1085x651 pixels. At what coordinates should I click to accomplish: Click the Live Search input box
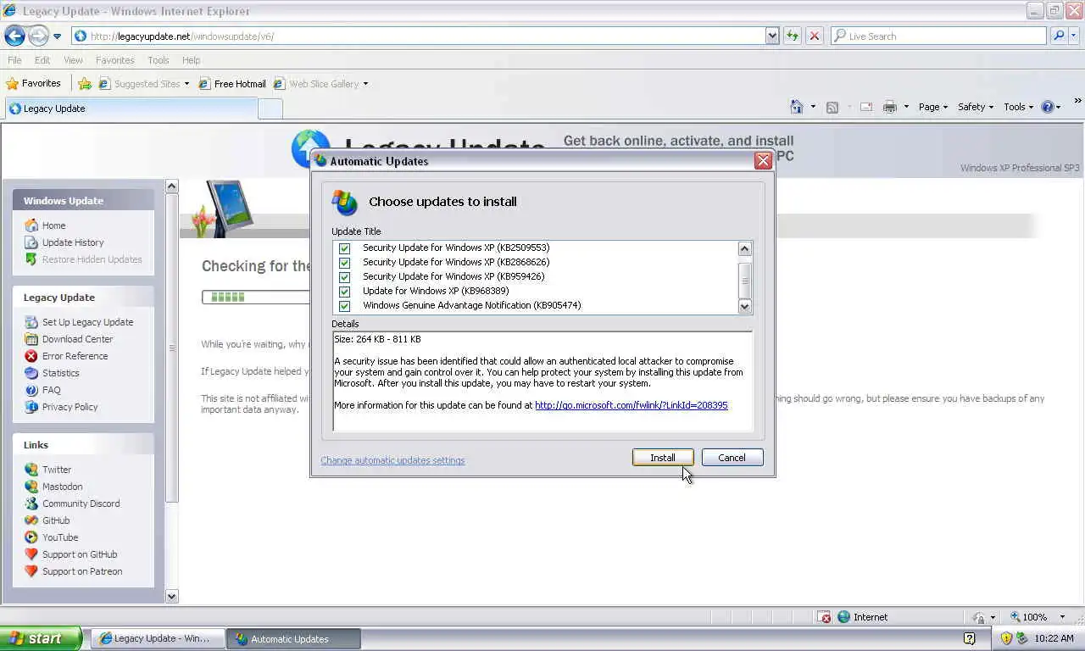pos(938,36)
